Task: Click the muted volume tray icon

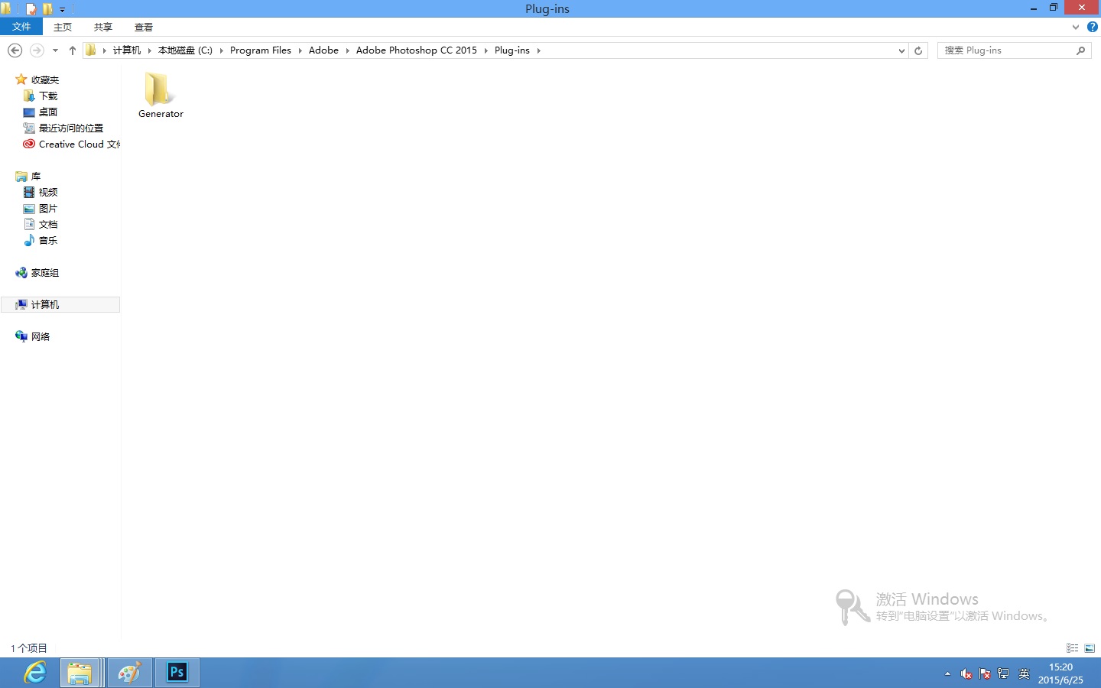Action: (x=966, y=673)
